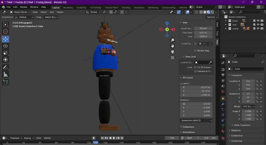Click the blue Z axis gizmo
266x145 pixels.
point(167,23)
